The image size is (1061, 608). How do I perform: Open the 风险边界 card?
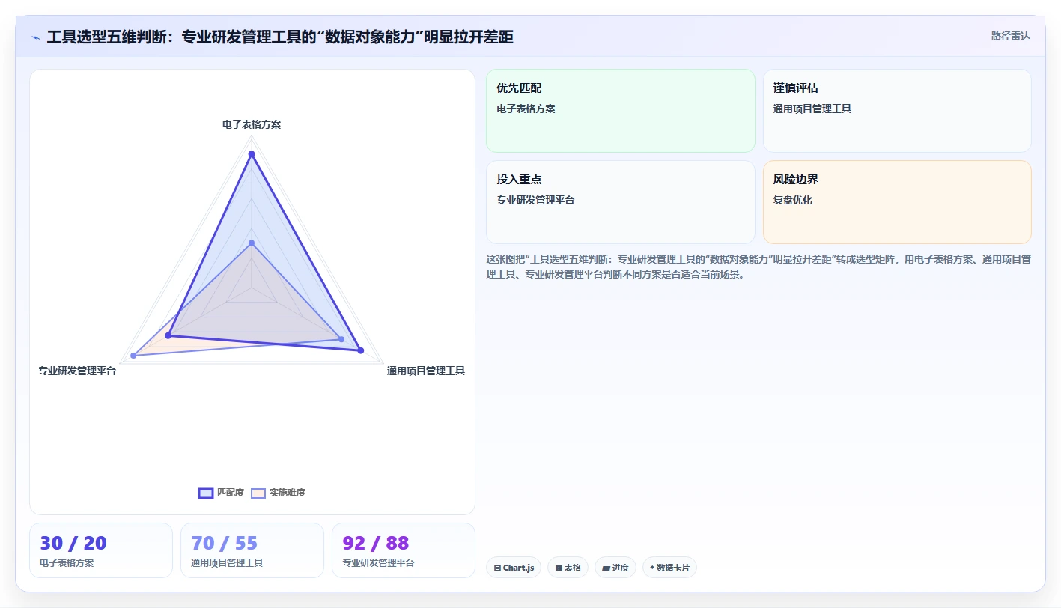tap(897, 202)
